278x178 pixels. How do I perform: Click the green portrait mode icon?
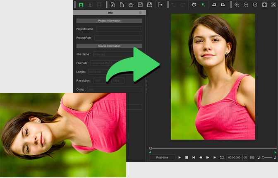coord(80,5)
